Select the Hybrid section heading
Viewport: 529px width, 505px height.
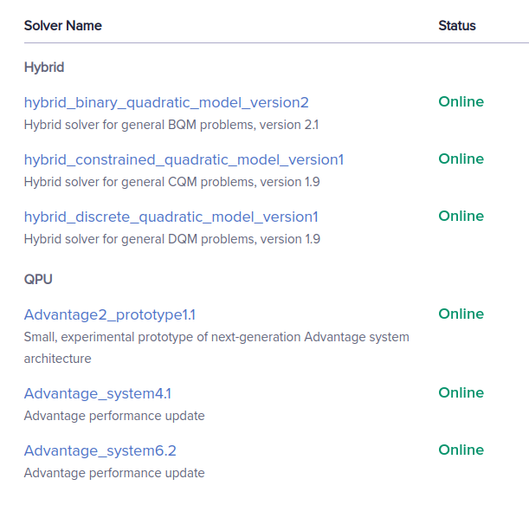44,68
